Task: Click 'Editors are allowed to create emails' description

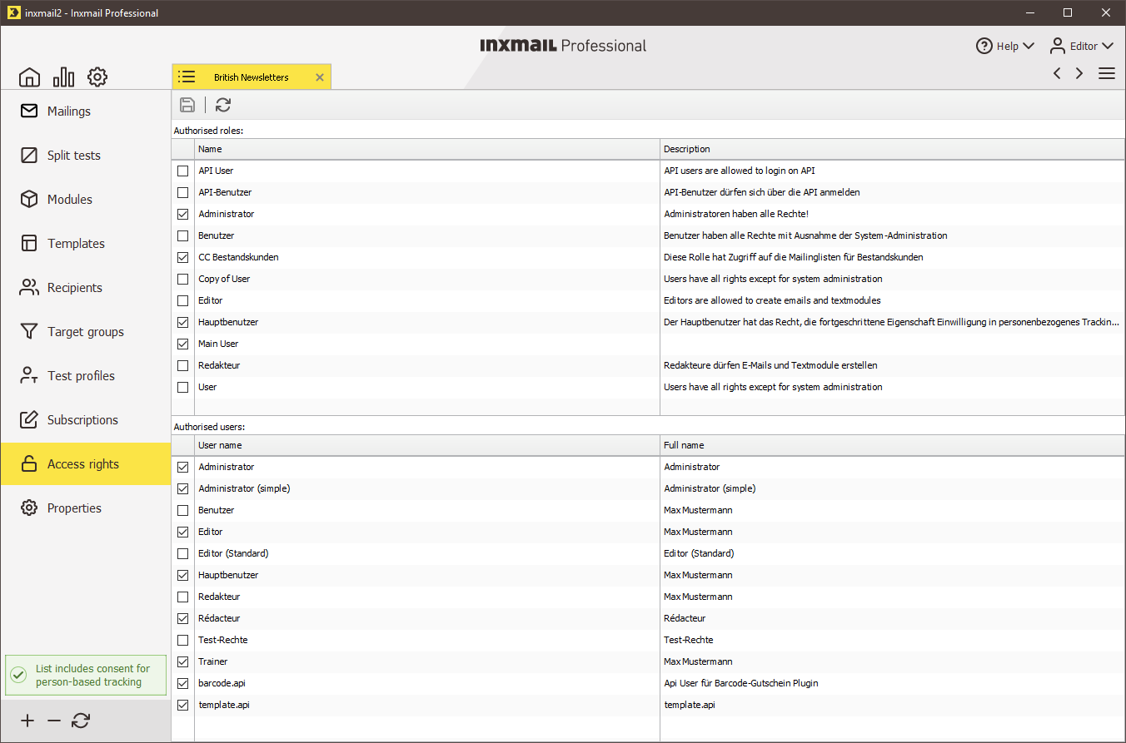Action: pyautogui.click(x=772, y=300)
